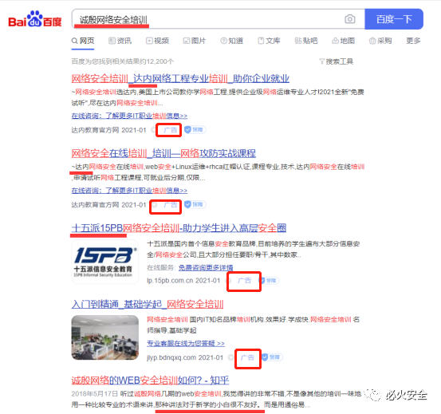Image resolution: width=441 pixels, height=414 pixels.
Task: Click 达内教育官方网 source of first result
Action: (95, 130)
